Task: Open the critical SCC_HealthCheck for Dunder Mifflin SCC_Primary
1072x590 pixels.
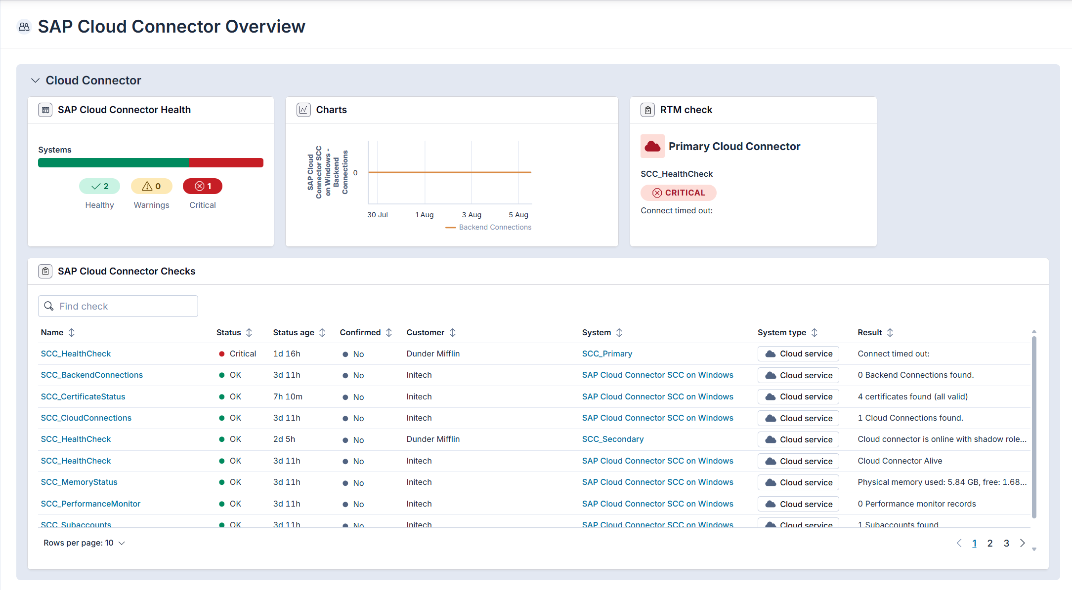Action: (76, 354)
